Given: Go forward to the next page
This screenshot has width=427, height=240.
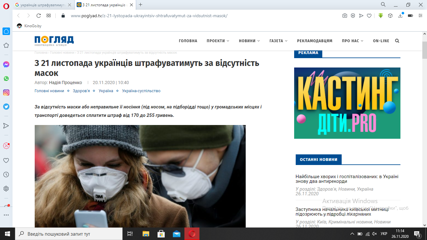Looking at the screenshot, I should 28,16.
